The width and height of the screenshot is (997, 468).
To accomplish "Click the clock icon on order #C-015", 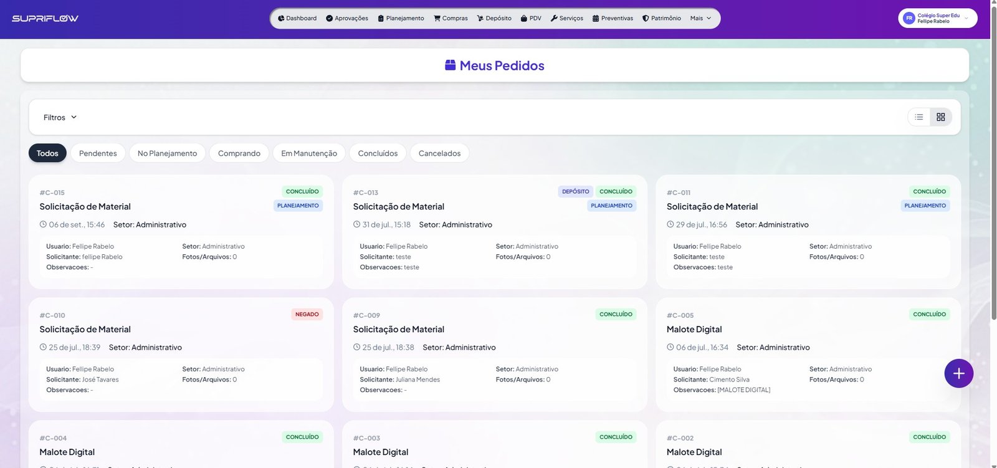I will (43, 224).
